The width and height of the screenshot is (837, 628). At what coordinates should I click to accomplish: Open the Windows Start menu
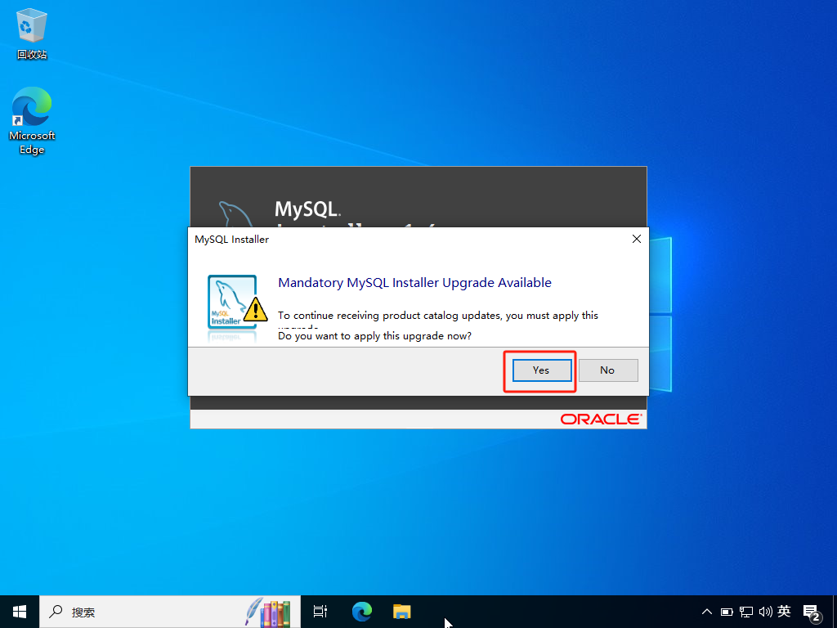pos(20,612)
